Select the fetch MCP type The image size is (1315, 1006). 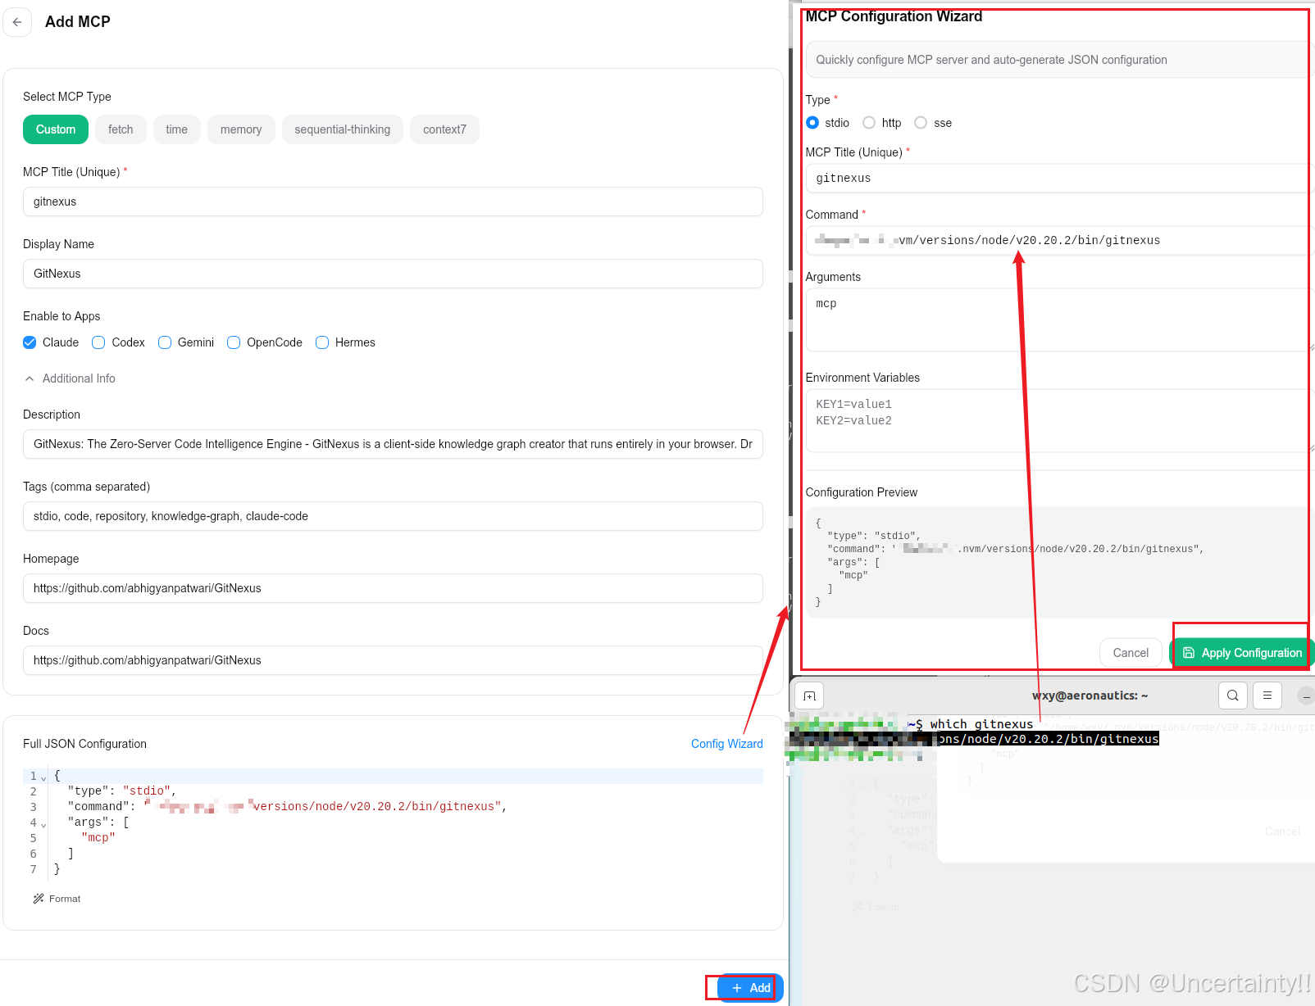point(121,129)
